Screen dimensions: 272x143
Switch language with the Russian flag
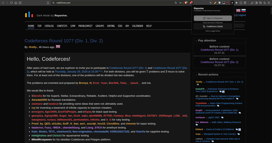click(x=244, y=11)
